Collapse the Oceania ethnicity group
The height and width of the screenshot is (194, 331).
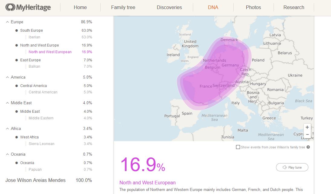click(8, 154)
